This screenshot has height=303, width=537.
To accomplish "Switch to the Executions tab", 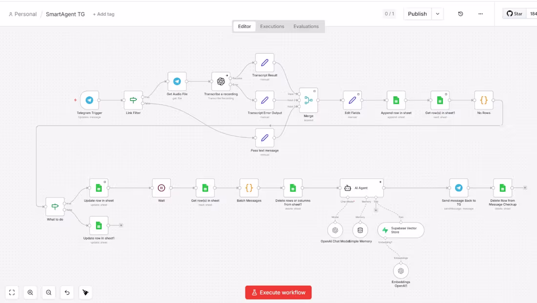I will coord(272,26).
